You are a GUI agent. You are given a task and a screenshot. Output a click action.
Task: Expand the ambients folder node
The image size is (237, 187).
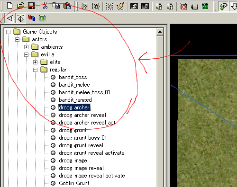pos(26,47)
